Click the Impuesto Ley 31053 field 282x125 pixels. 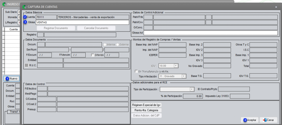tap(240, 96)
